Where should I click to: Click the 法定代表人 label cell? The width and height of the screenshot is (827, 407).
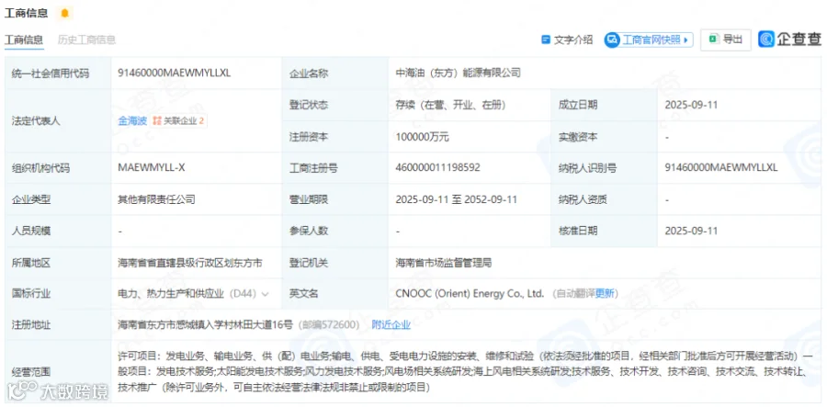58,120
